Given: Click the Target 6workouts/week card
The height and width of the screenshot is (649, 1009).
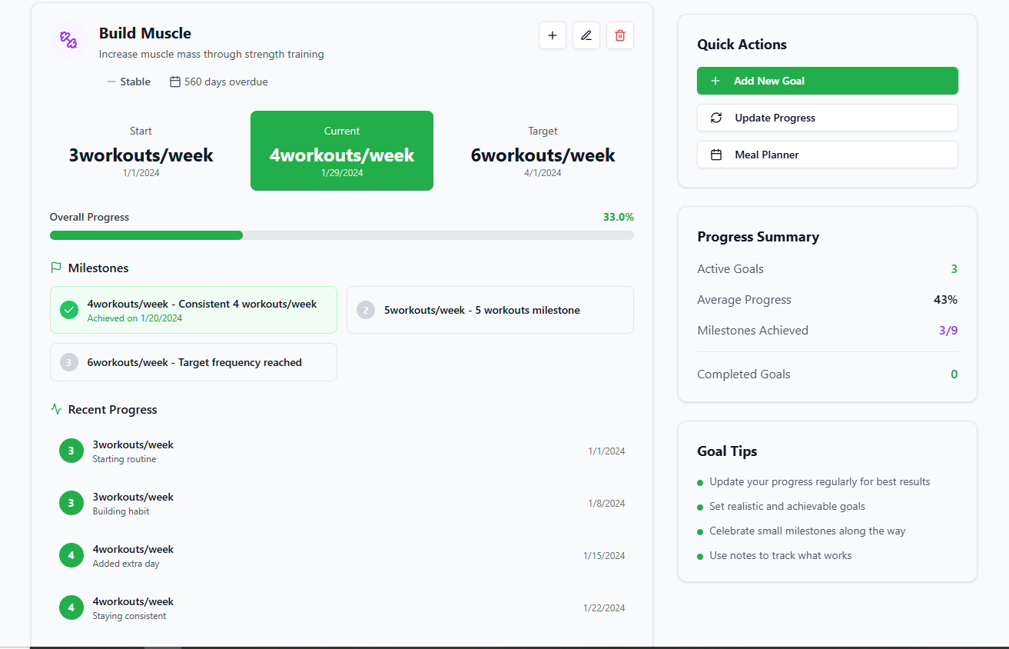Looking at the screenshot, I should (x=543, y=151).
